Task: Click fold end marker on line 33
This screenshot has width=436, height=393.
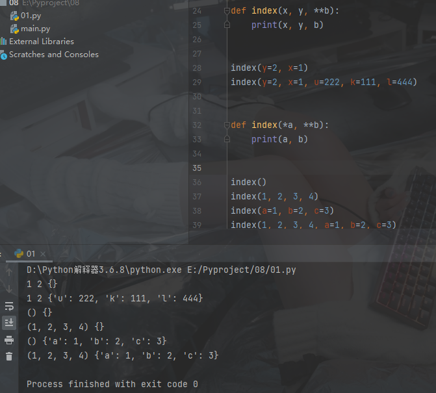Action: point(227,139)
